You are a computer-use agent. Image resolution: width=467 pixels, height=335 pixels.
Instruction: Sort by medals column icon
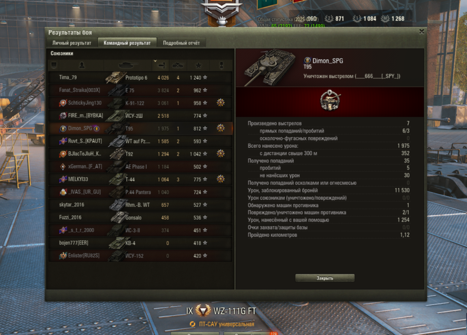pyautogui.click(x=221, y=65)
